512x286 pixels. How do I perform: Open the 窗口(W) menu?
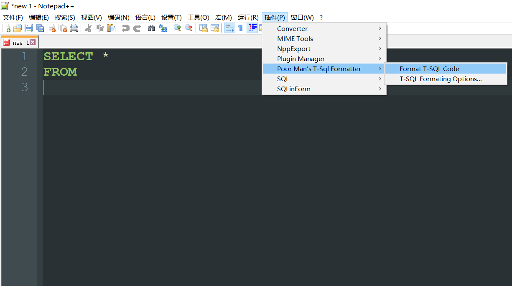[302, 17]
